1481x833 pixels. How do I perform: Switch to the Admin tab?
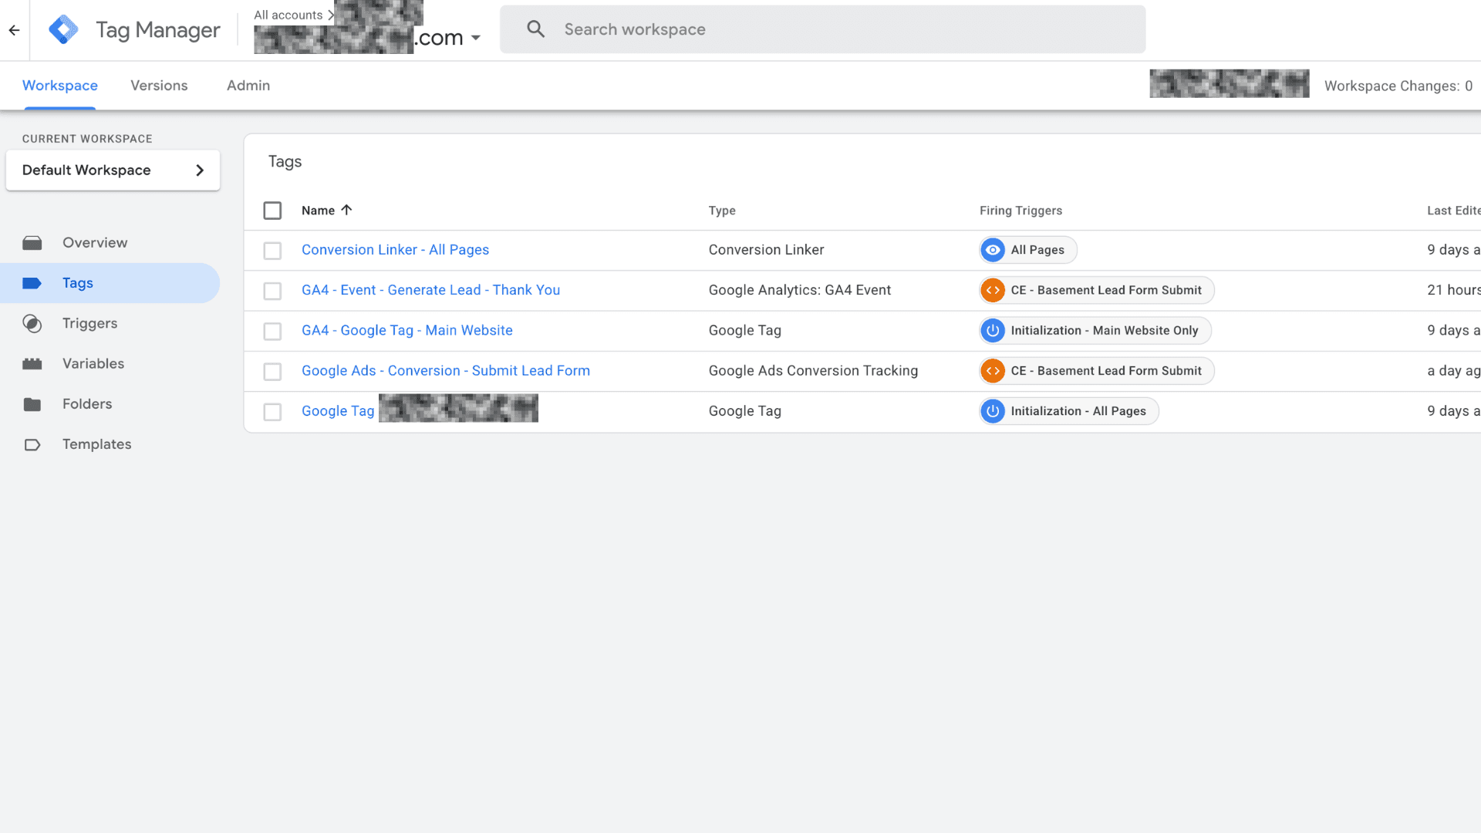(x=248, y=86)
